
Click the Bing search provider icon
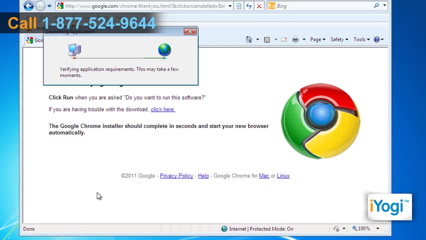pyautogui.click(x=272, y=6)
